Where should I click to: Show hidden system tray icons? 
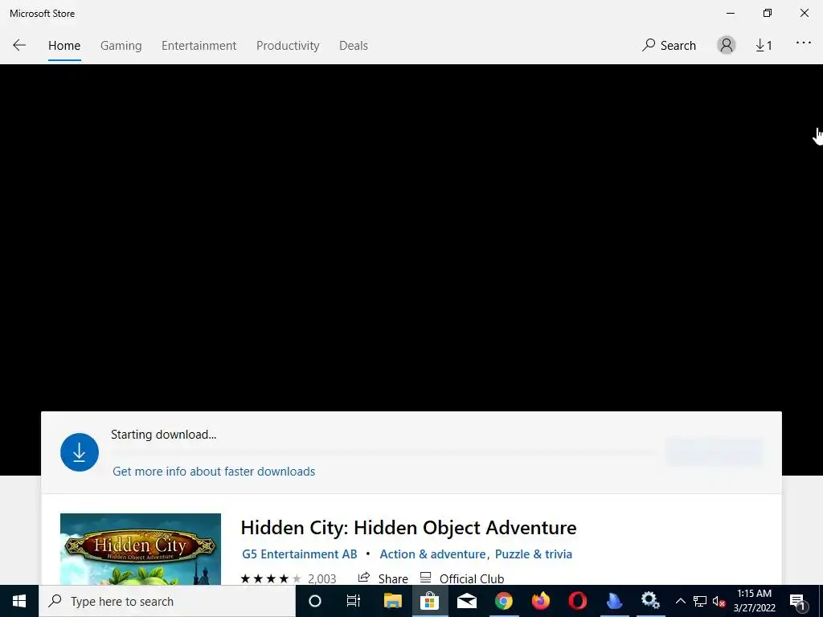[x=680, y=601]
